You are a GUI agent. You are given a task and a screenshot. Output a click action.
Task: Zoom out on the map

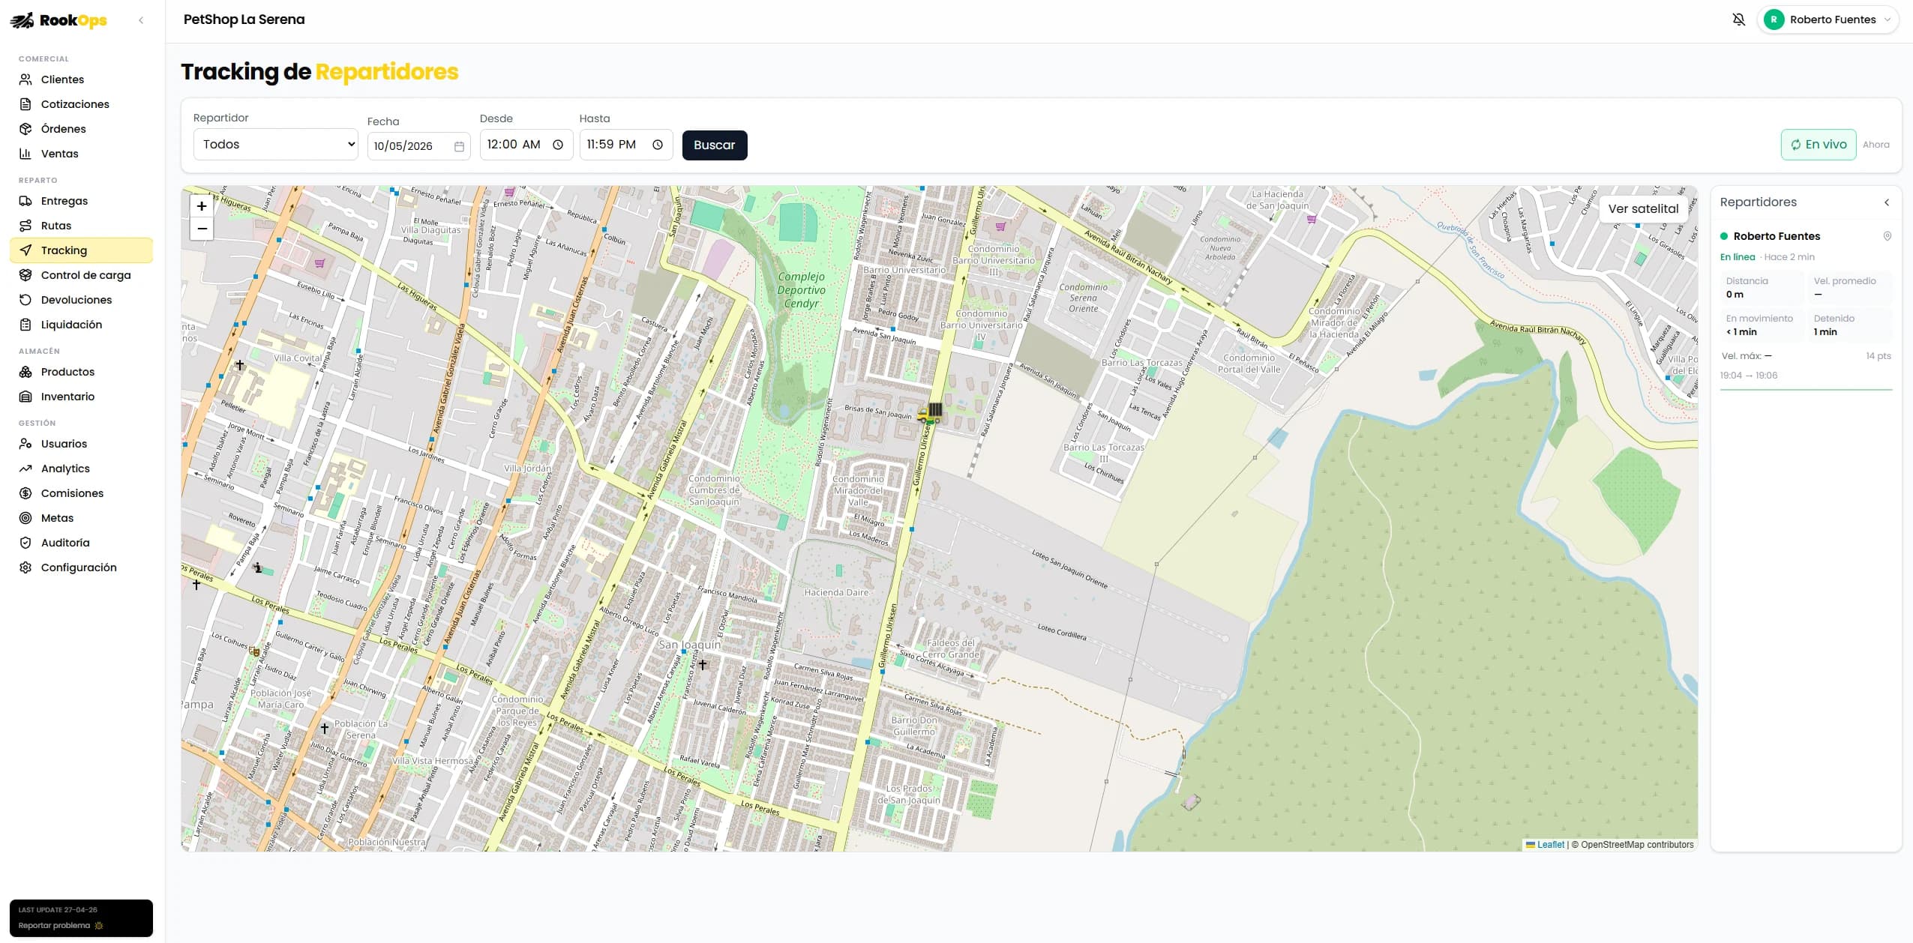[x=202, y=229]
